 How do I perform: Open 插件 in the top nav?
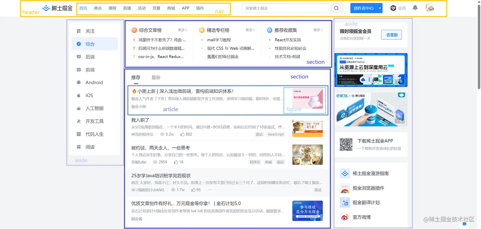pos(200,8)
